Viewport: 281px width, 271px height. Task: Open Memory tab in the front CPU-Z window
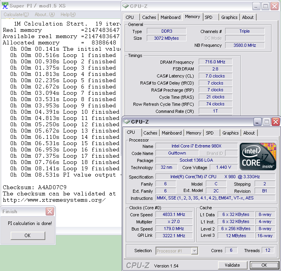pos(194,133)
